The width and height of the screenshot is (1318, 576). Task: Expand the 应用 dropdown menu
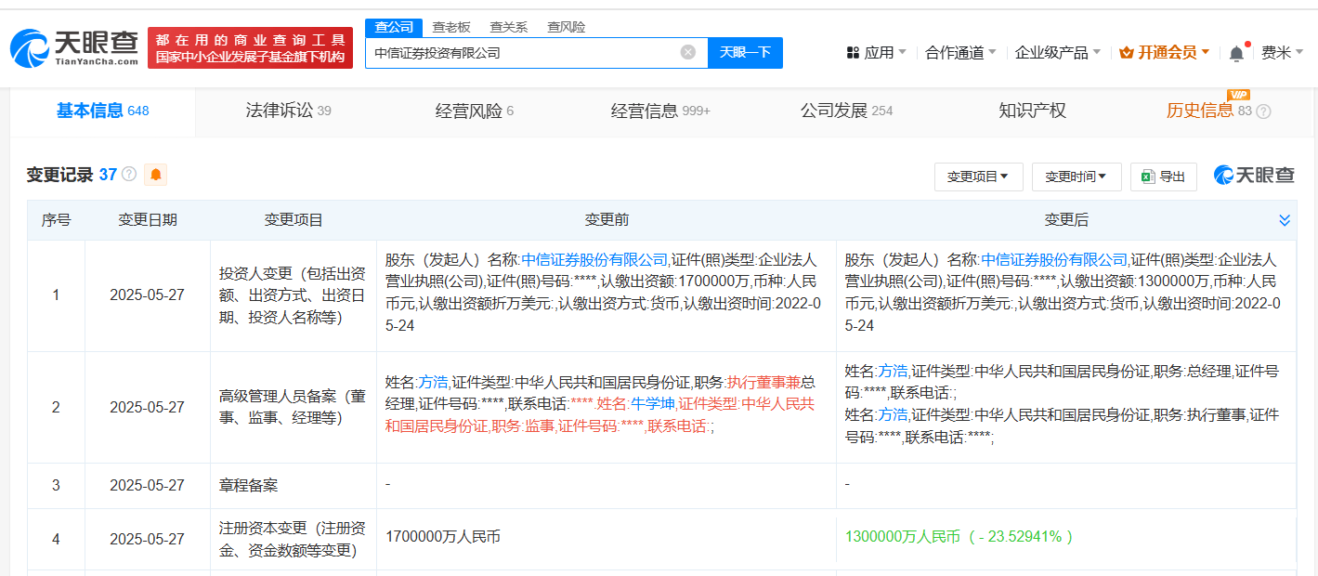877,53
